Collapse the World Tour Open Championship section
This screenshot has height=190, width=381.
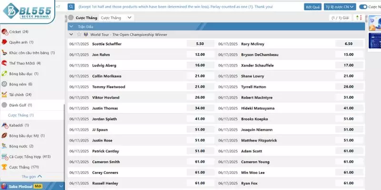71,35
